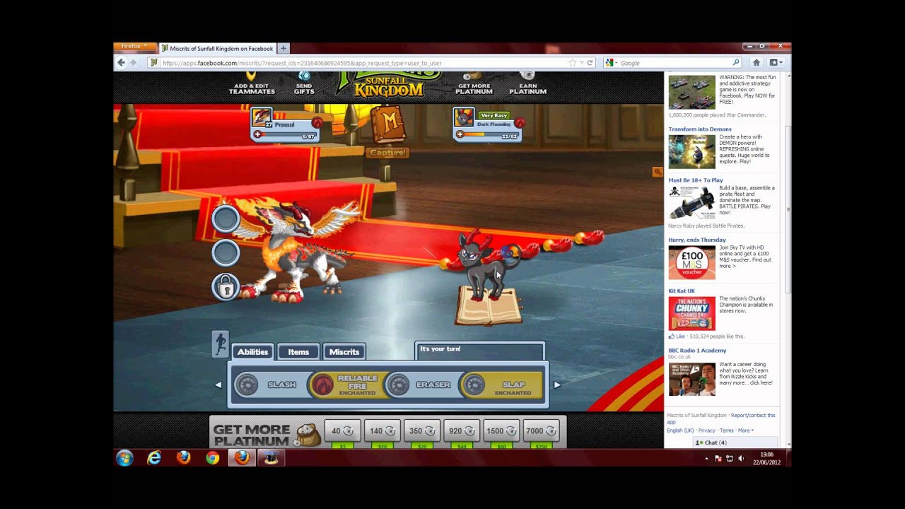Bookmark this page with the star

tap(572, 63)
